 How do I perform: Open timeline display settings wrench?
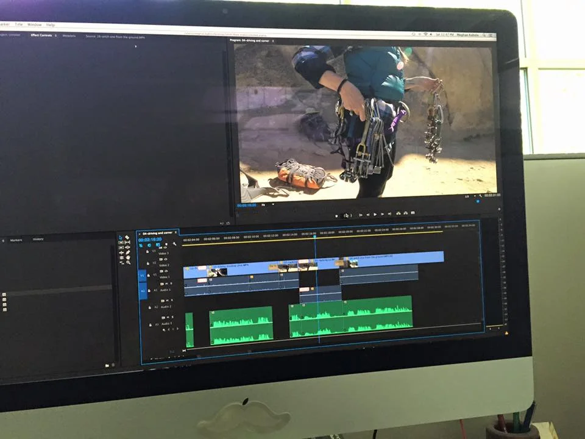pyautogui.click(x=175, y=244)
